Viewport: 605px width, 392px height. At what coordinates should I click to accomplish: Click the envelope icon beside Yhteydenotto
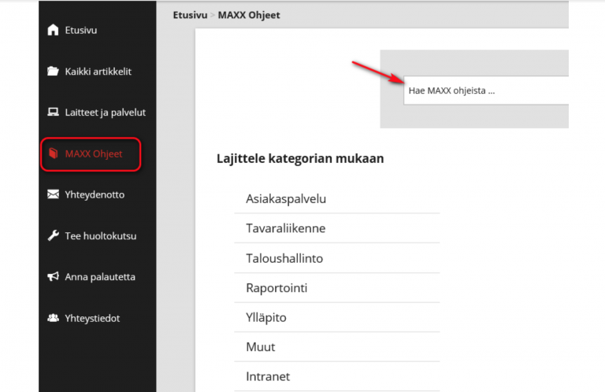54,194
